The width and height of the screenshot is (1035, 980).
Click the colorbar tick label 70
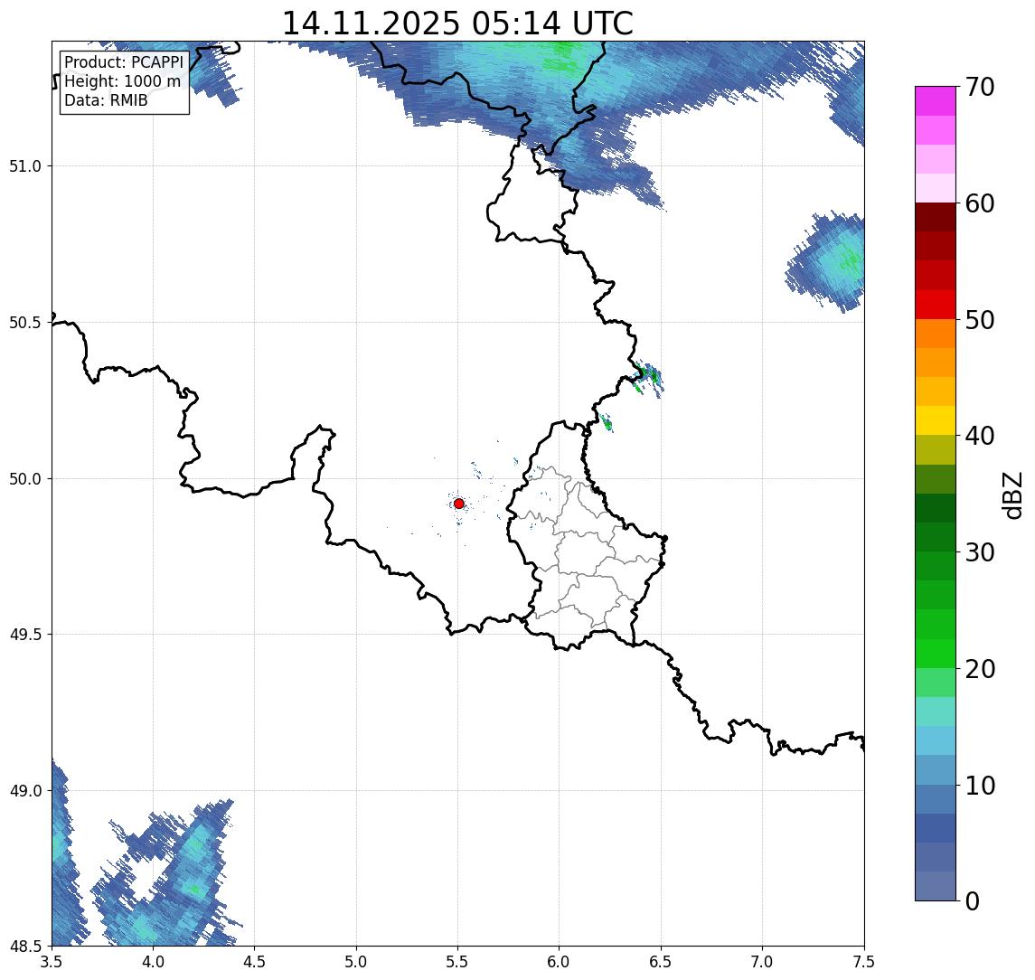[980, 87]
